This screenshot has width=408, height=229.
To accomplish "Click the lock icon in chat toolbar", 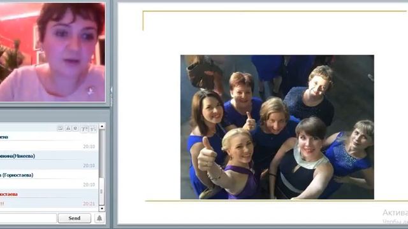I will pyautogui.click(x=68, y=128).
